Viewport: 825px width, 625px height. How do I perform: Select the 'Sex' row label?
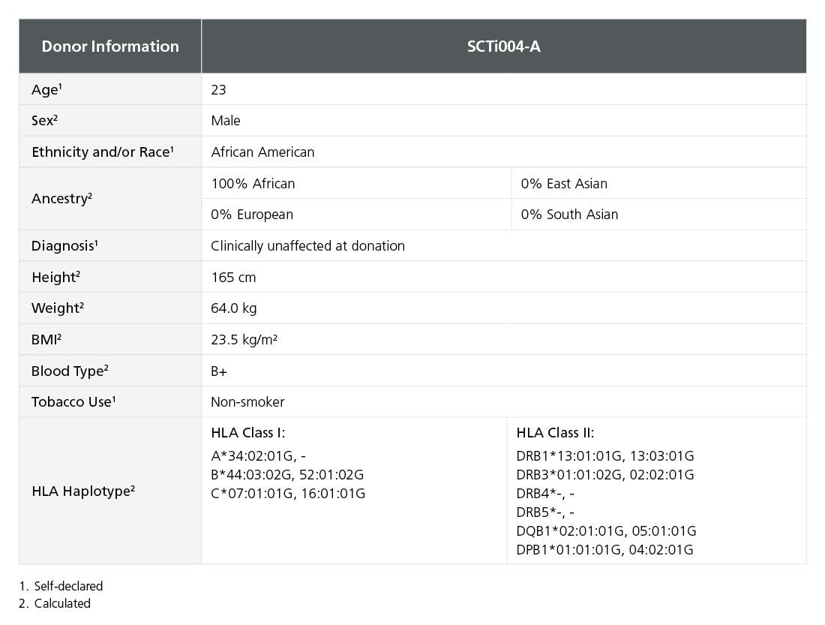click(45, 121)
